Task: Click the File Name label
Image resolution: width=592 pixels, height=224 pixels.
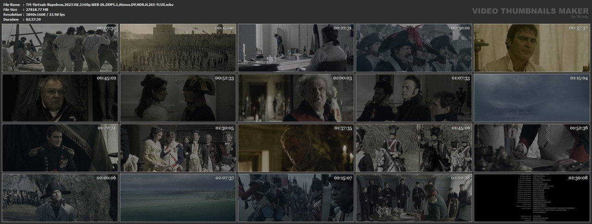Action: pyautogui.click(x=11, y=4)
